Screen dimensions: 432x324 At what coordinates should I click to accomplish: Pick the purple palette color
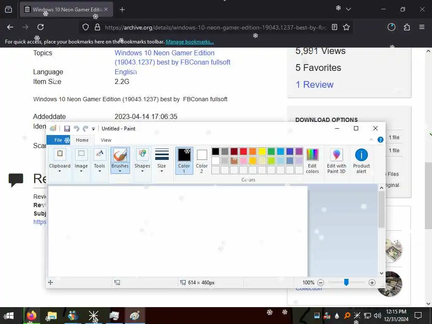tap(299, 151)
